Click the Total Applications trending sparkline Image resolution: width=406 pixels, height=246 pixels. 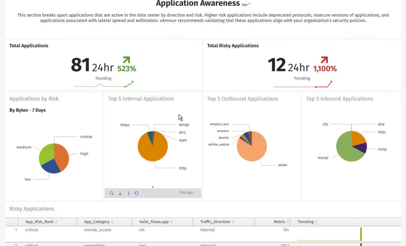104,85
